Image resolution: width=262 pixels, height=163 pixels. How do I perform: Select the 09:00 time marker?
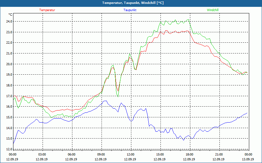[101, 155]
